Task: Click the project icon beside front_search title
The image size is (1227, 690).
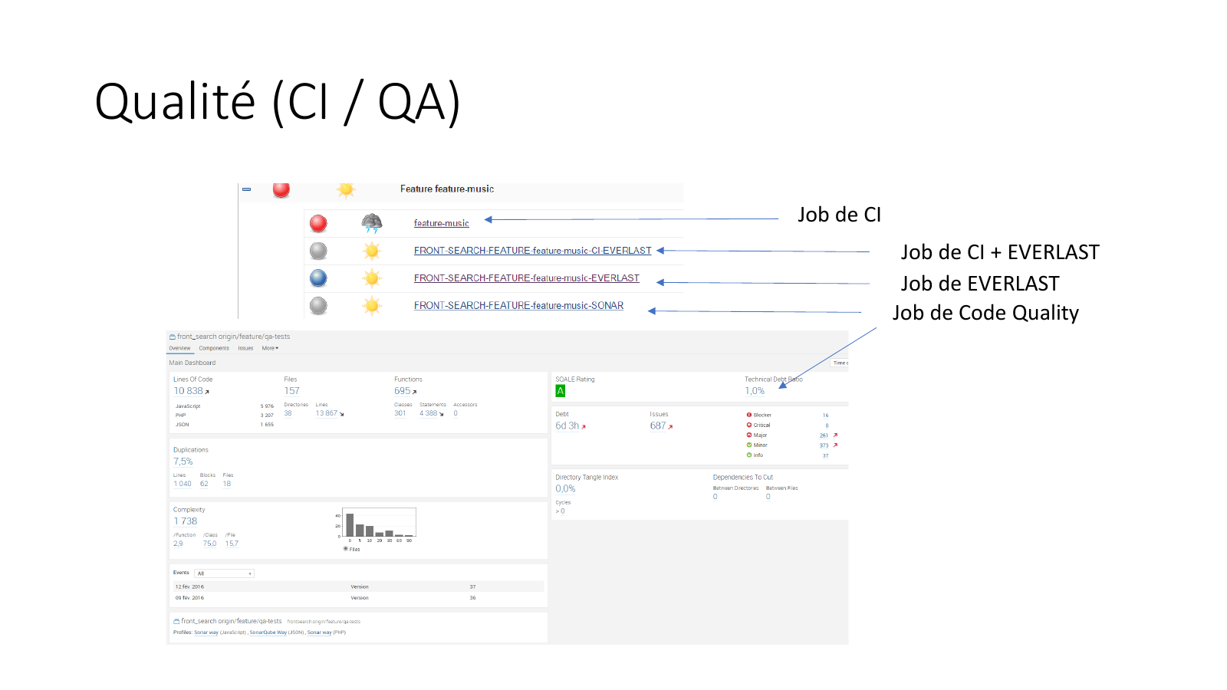Action: 173,337
